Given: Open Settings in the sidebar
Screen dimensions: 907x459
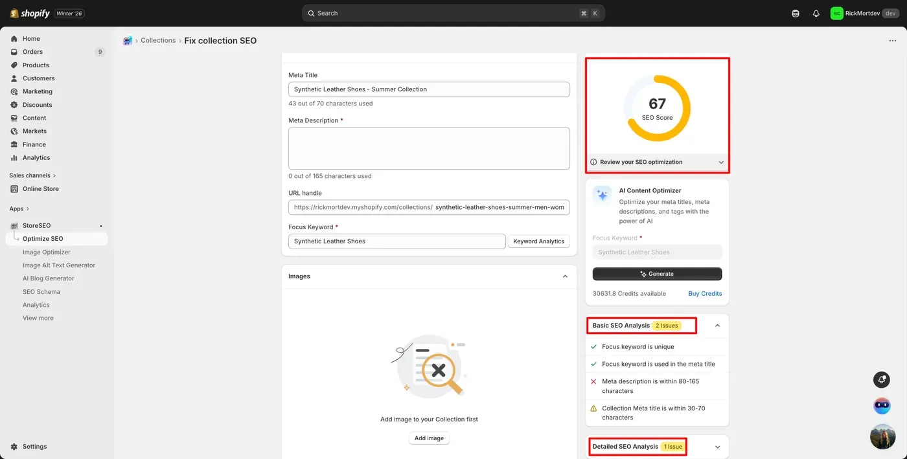Looking at the screenshot, I should [x=34, y=447].
